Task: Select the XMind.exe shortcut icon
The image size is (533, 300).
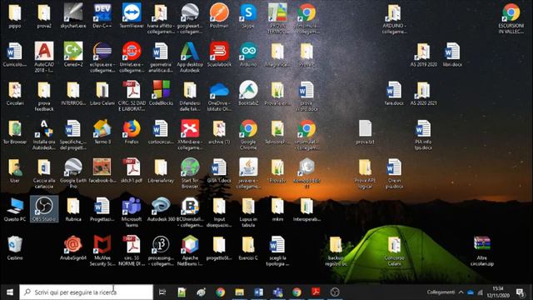Action: pos(190,135)
